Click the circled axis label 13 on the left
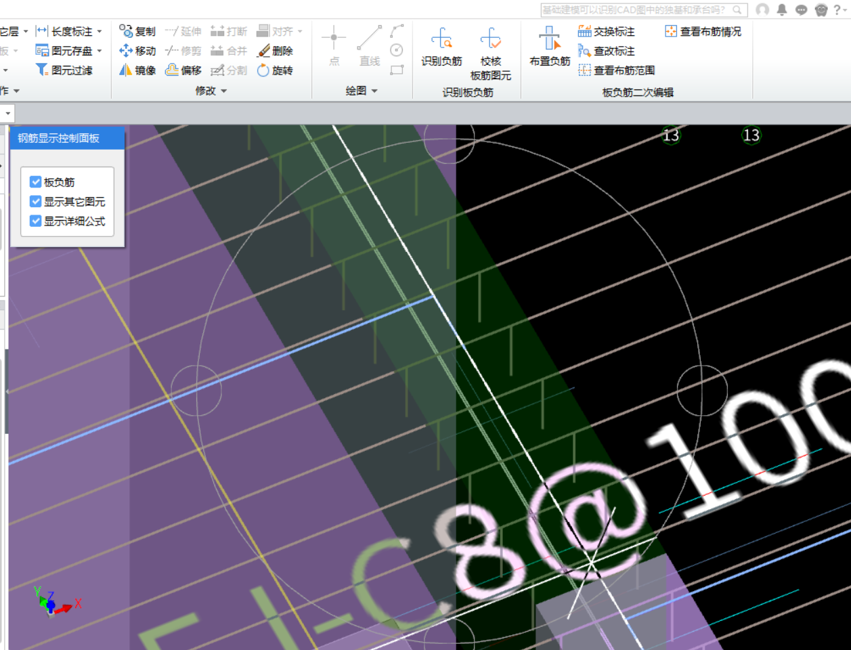The image size is (851, 650). [x=671, y=135]
